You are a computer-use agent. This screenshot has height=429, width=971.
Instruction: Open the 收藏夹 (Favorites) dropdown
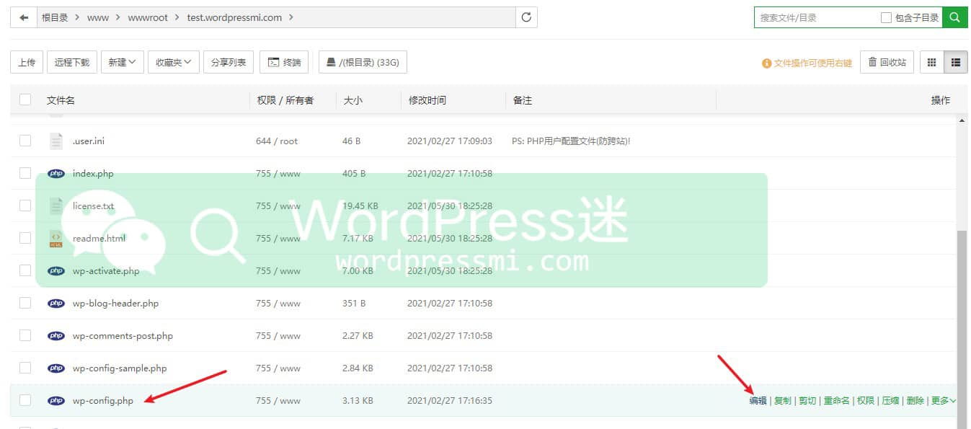tap(173, 63)
